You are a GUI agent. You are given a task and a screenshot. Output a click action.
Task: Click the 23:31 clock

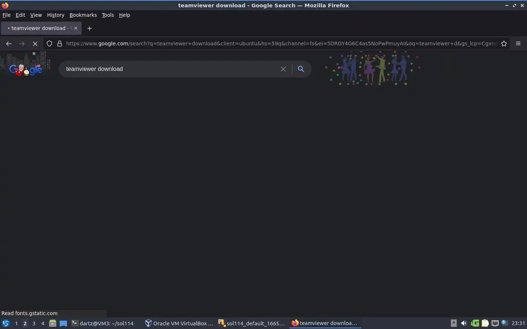click(x=518, y=323)
